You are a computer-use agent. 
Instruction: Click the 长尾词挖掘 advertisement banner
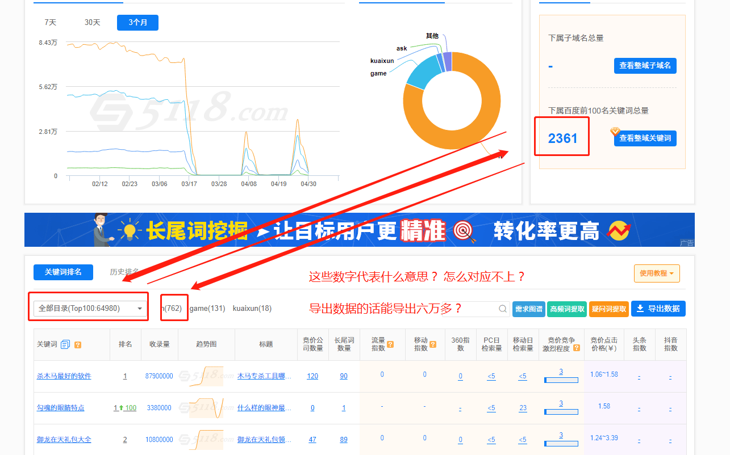coord(359,230)
